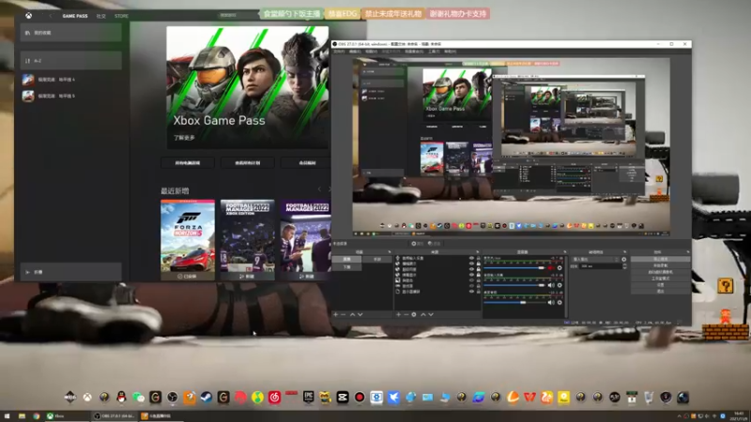
Task: Go back using the Xbox app back arrow
Action: (x=51, y=16)
